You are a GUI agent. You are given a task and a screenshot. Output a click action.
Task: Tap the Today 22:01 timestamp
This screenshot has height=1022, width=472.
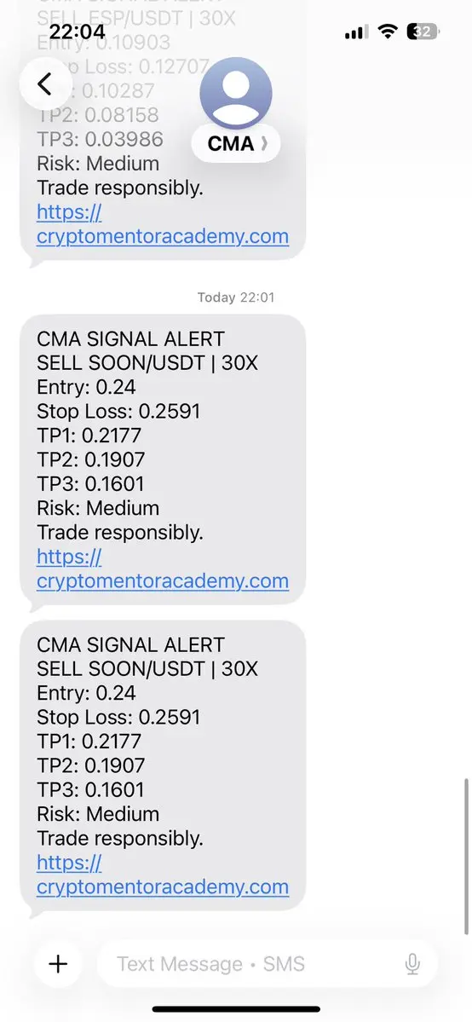pyautogui.click(x=236, y=297)
